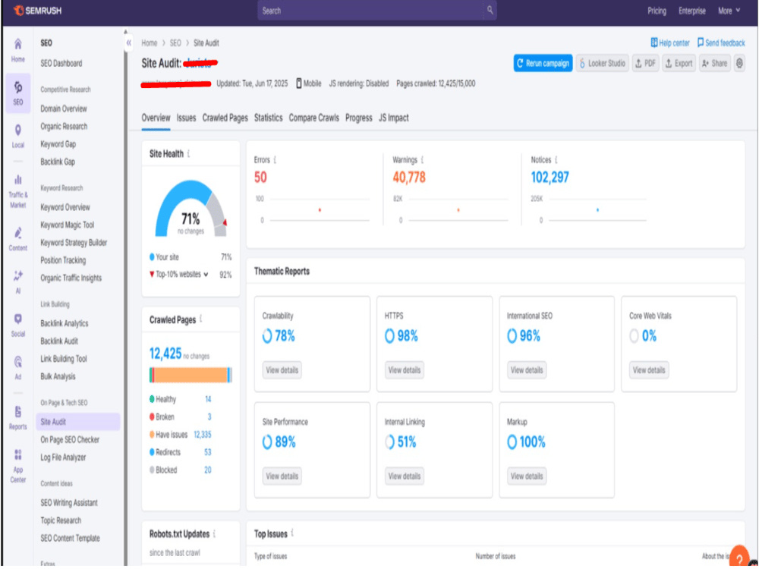Click Warnings info icon

[422, 159]
